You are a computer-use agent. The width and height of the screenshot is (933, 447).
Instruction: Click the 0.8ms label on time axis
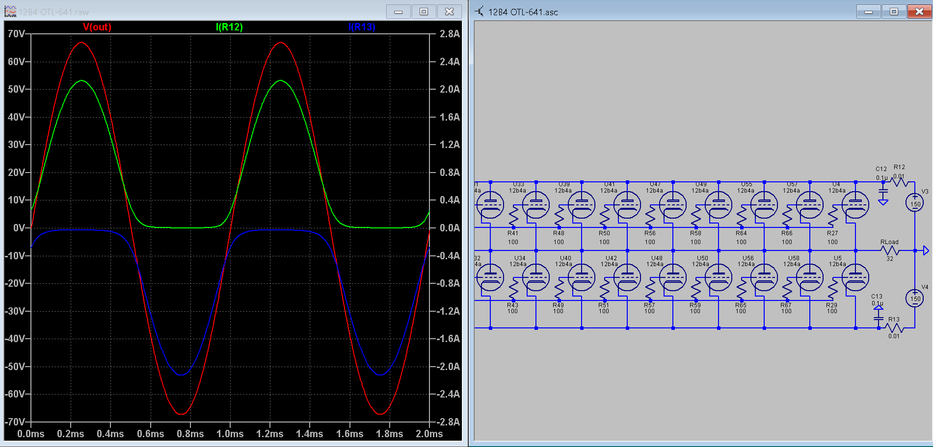(190, 434)
